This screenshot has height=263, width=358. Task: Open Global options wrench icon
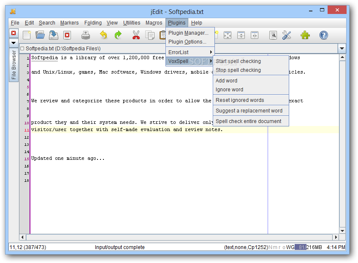tap(287, 35)
